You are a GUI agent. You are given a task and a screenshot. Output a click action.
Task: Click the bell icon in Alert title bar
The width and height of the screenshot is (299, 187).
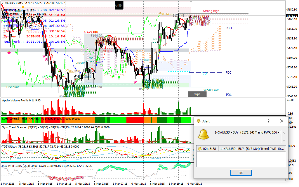pos(199,121)
